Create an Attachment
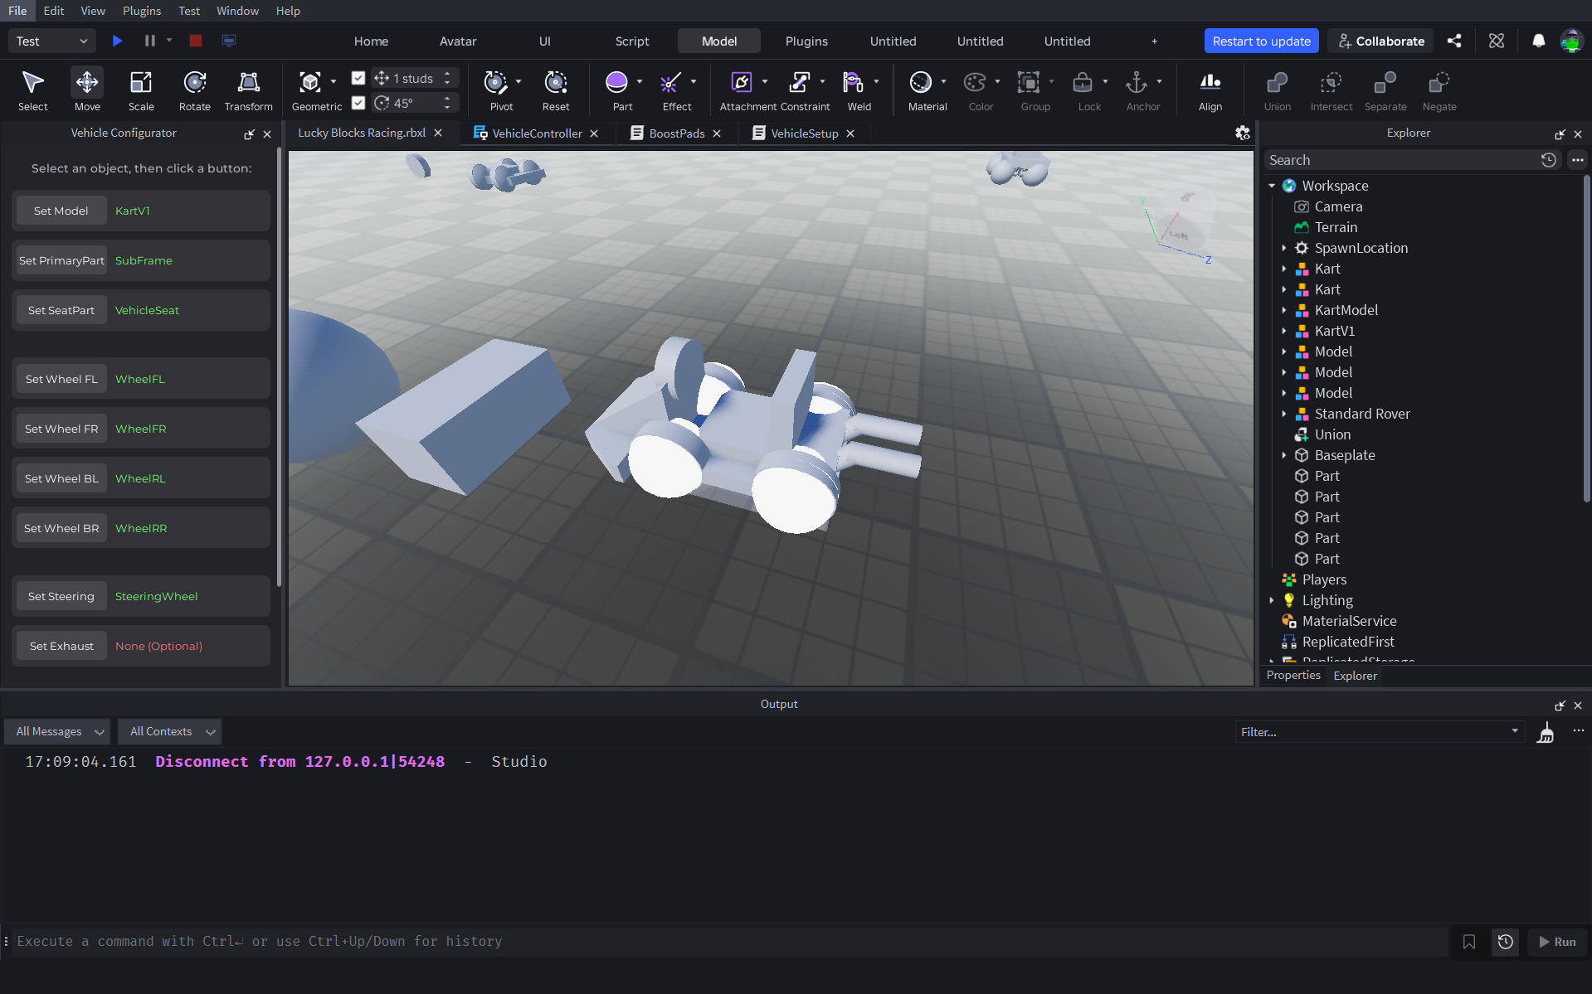This screenshot has width=1592, height=994. [741, 82]
